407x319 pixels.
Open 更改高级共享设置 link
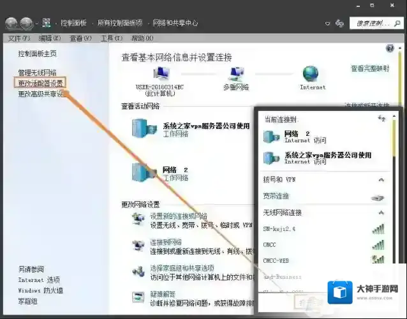41,94
